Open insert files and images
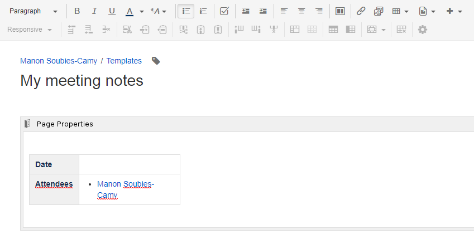474x239 pixels. pyautogui.click(x=379, y=11)
